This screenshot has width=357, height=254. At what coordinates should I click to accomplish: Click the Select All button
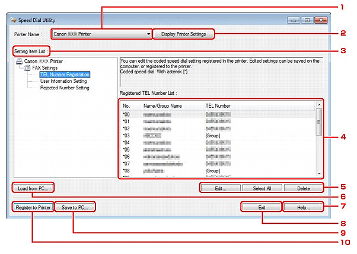coord(262,188)
